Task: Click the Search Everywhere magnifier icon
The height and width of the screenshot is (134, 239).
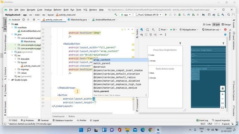Action: point(229,15)
